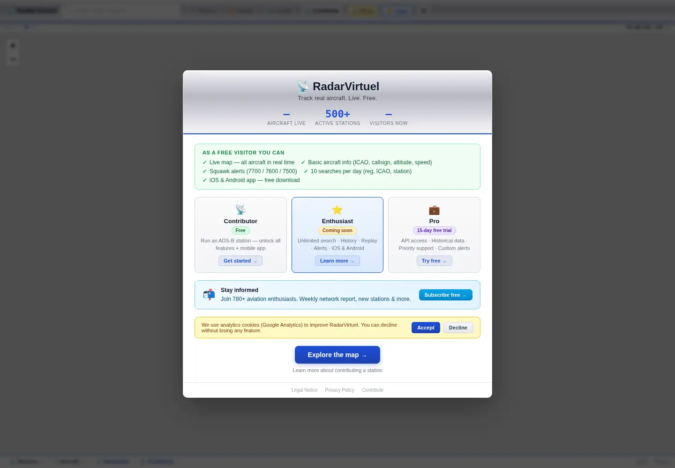
Task: Click the Get started button on Contributor card
Action: 240,261
